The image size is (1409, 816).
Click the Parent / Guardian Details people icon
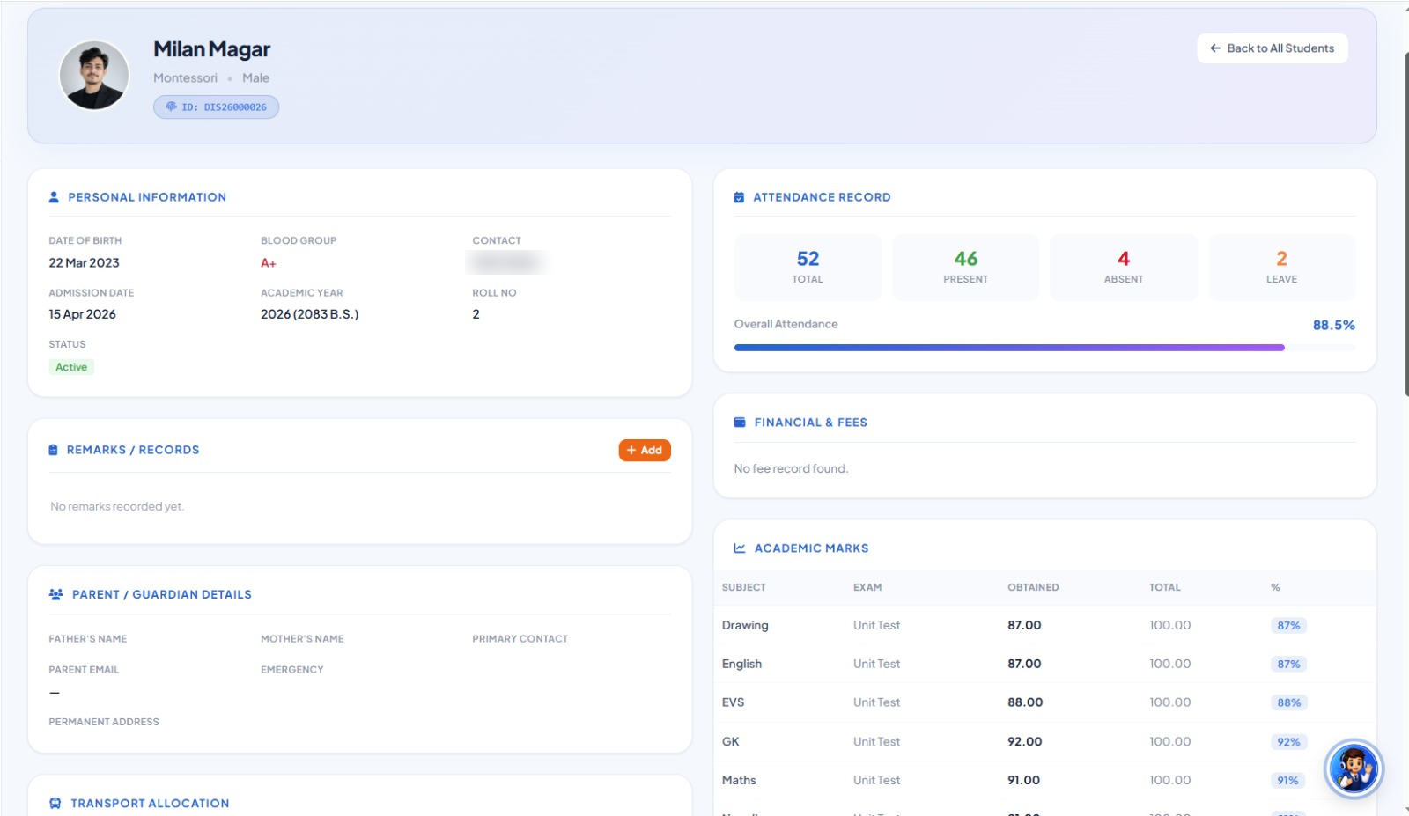(x=55, y=594)
